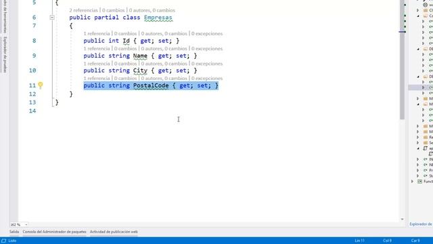433x244 pixels.
Task: Click the PostalCode property identifier
Action: (151, 85)
